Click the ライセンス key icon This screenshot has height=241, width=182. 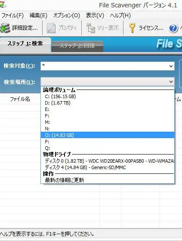pyautogui.click(x=132, y=28)
